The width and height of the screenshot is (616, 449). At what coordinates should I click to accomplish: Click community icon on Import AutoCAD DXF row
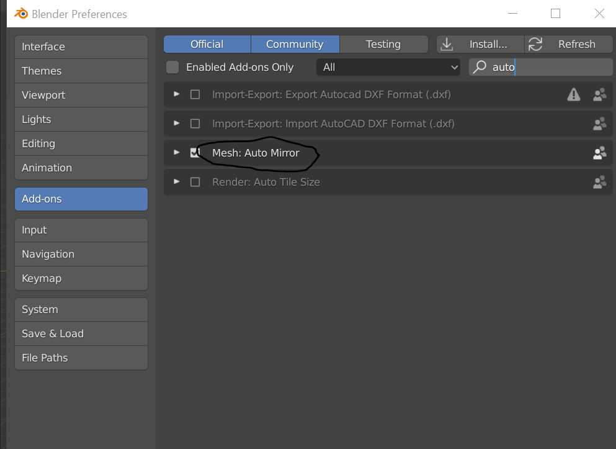pos(599,124)
